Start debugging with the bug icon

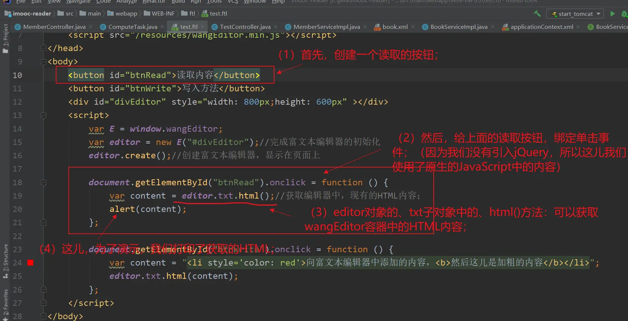pyautogui.click(x=624, y=14)
